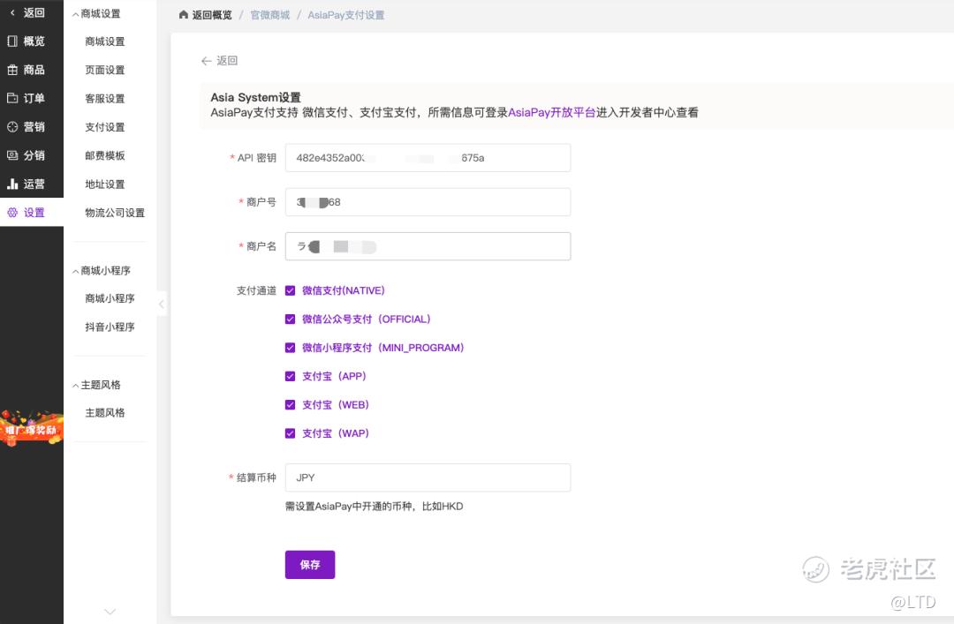Open 支付设置 payment settings
Viewport: 954px width, 624px height.
click(104, 127)
